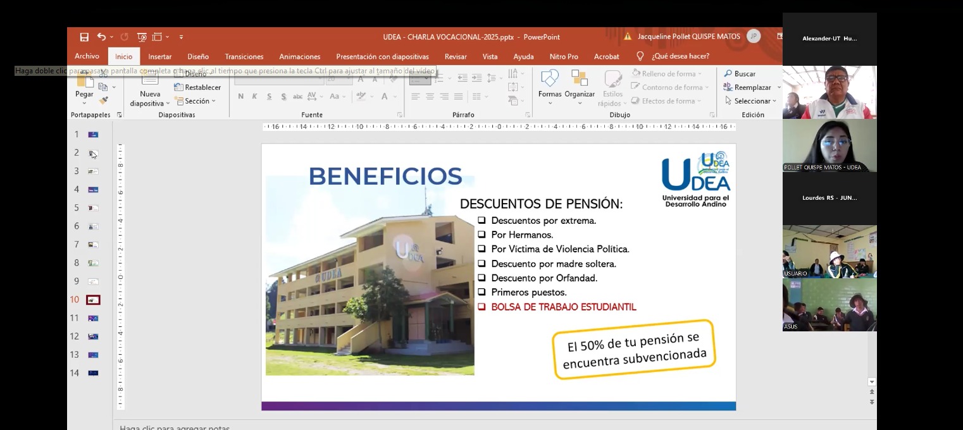
Task: Toggle underline (S) formatting
Action: [269, 97]
